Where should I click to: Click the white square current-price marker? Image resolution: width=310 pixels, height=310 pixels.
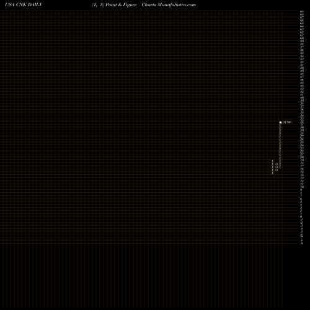tap(280, 122)
